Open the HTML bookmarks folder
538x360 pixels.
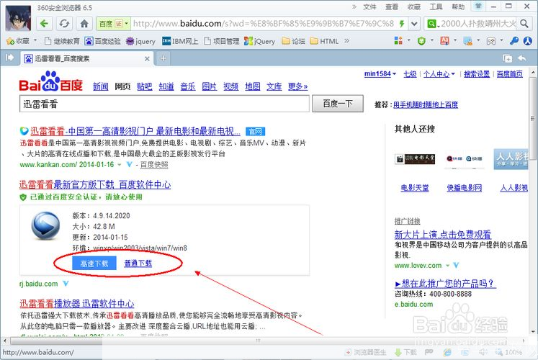click(324, 41)
